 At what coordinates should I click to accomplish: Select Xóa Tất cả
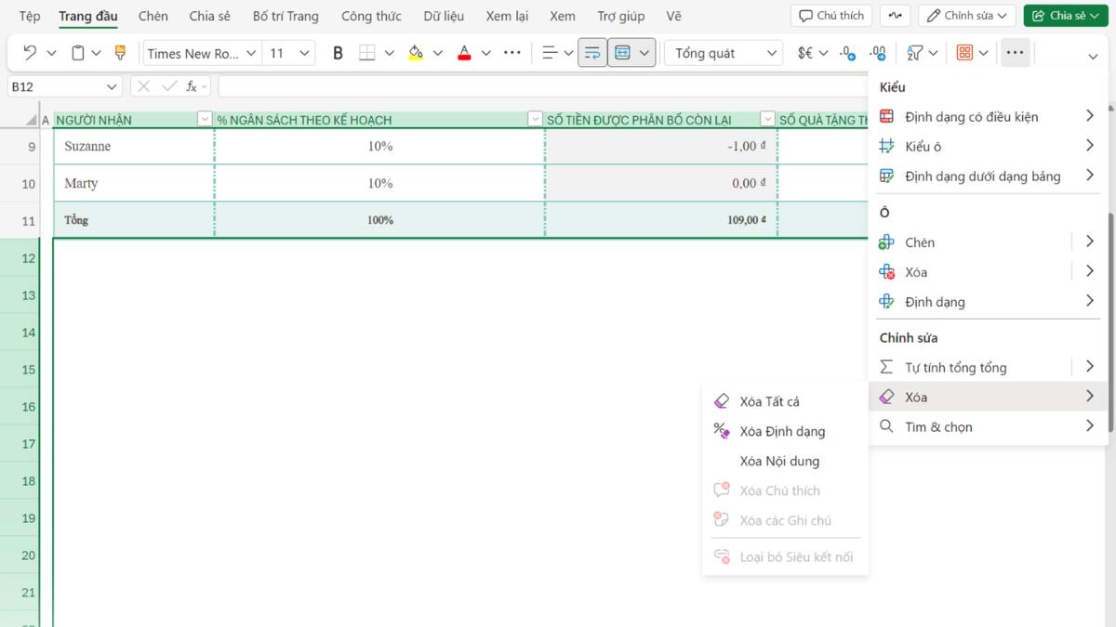click(x=786, y=402)
